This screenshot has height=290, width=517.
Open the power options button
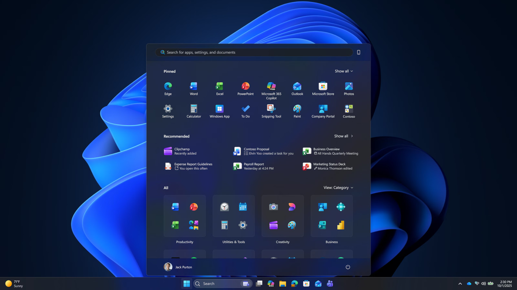click(x=348, y=267)
